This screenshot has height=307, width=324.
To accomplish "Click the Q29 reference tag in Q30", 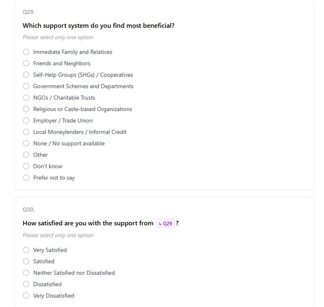I will point(165,223).
